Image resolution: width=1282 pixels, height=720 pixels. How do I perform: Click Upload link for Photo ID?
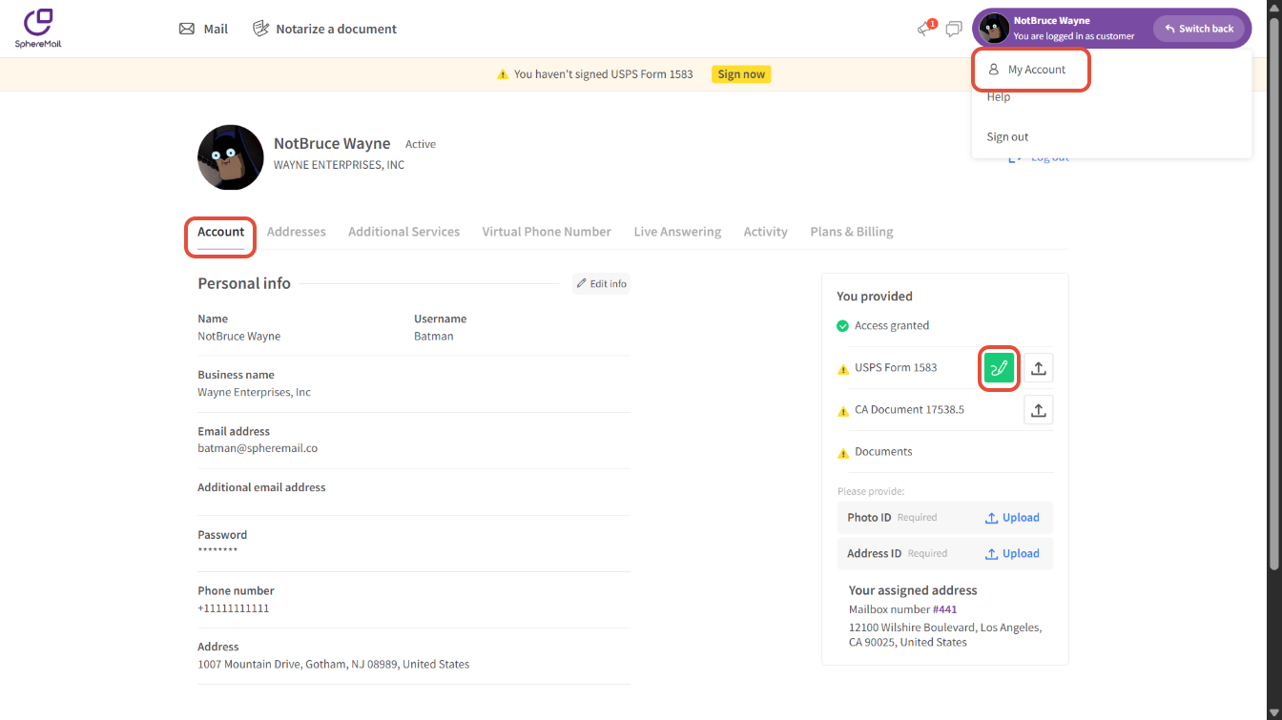point(1012,518)
